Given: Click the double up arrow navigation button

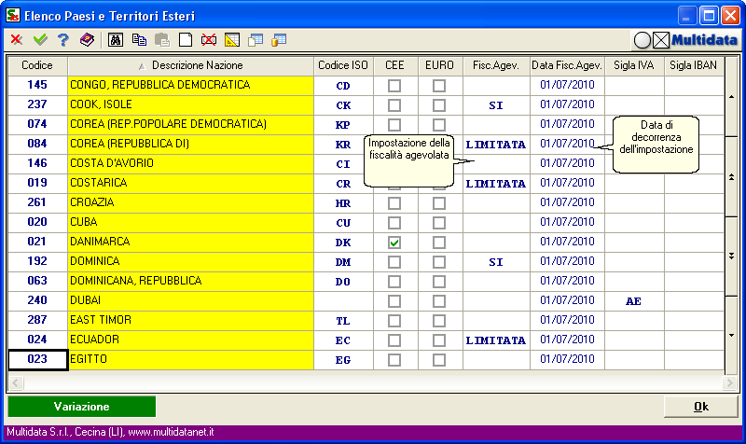Looking at the screenshot, I should pyautogui.click(x=731, y=176).
